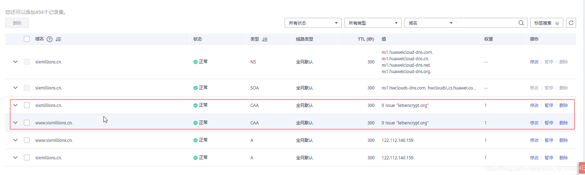Click the domain search input field
The width and height of the screenshot is (585, 175).
(487, 23)
